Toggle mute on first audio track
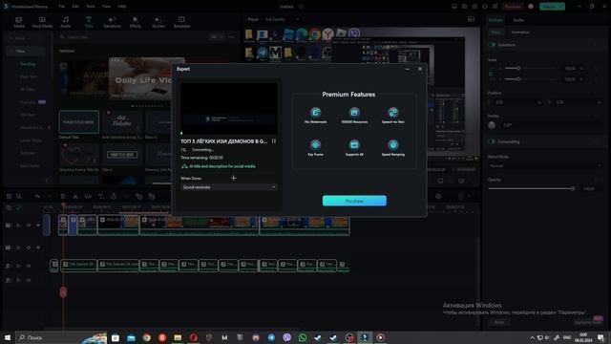 click(29, 266)
